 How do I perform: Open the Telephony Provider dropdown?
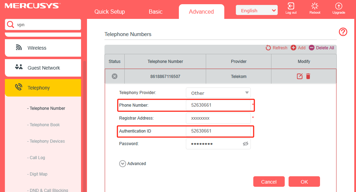point(218,93)
